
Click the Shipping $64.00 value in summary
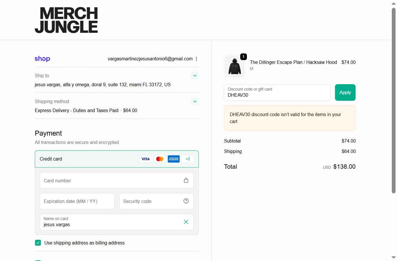click(349, 152)
